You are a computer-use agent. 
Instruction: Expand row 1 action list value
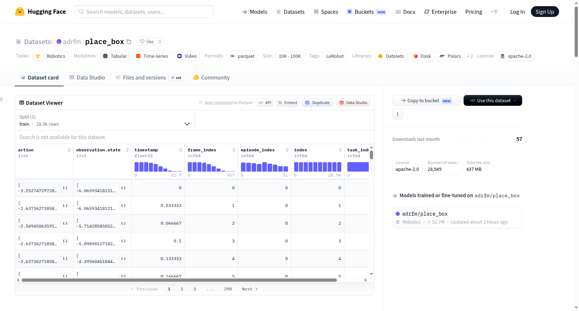point(65,206)
